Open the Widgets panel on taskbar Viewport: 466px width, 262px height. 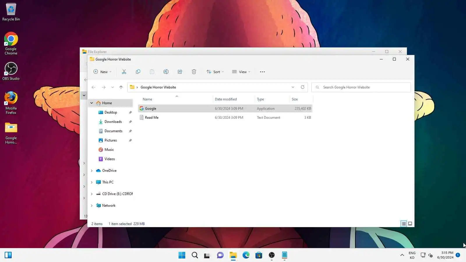tap(8, 255)
